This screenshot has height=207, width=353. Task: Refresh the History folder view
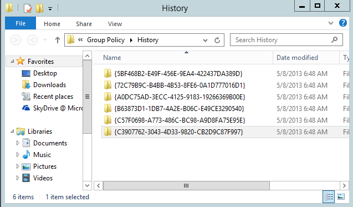[x=217, y=41]
